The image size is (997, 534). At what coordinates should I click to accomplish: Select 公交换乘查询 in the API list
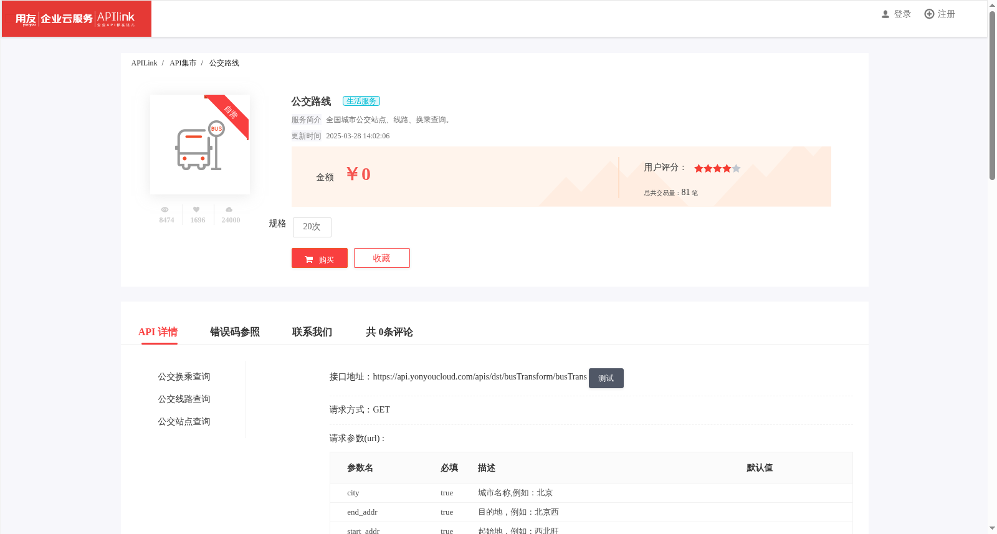(184, 376)
